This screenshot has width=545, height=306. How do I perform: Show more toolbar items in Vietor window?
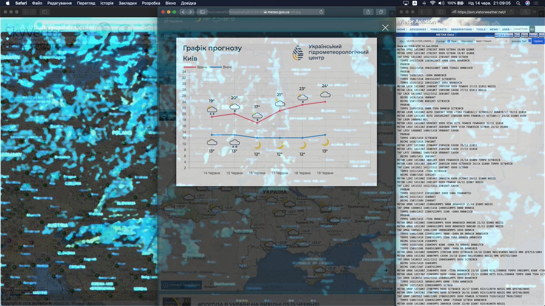(x=535, y=12)
